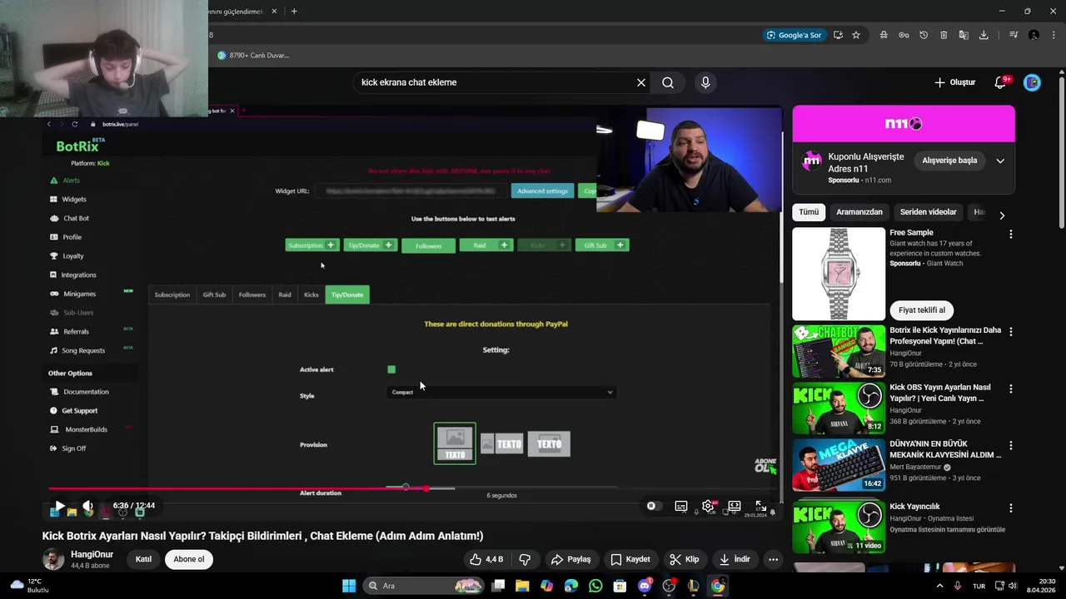The width and height of the screenshot is (1066, 599).
Task: Open options for Botrix ile Kick Yayınlarınızı video
Action: [1011, 331]
